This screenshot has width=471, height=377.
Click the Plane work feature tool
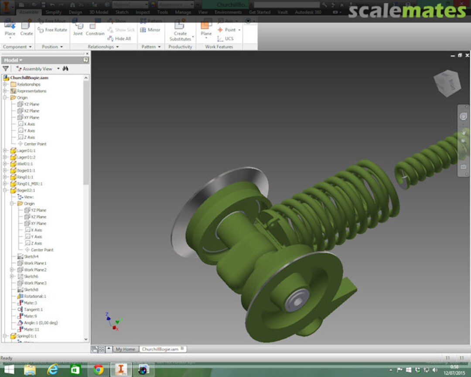pos(206,27)
